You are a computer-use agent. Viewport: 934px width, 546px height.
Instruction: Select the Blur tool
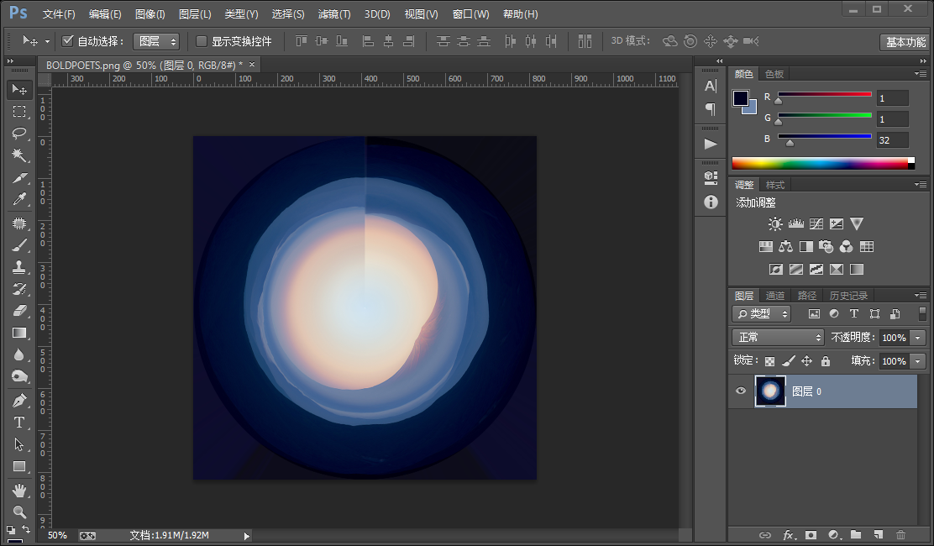pyautogui.click(x=19, y=354)
